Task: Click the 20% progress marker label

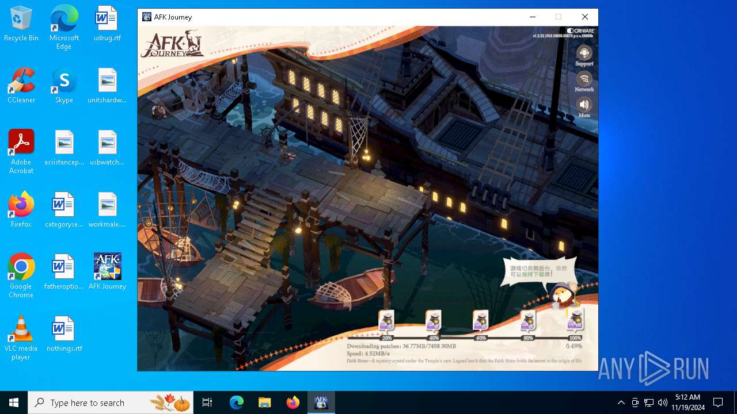Action: 387,338
